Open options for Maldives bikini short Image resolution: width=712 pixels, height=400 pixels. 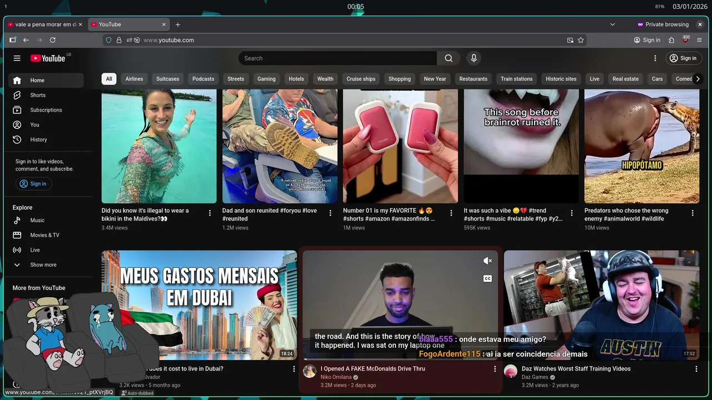point(210,213)
